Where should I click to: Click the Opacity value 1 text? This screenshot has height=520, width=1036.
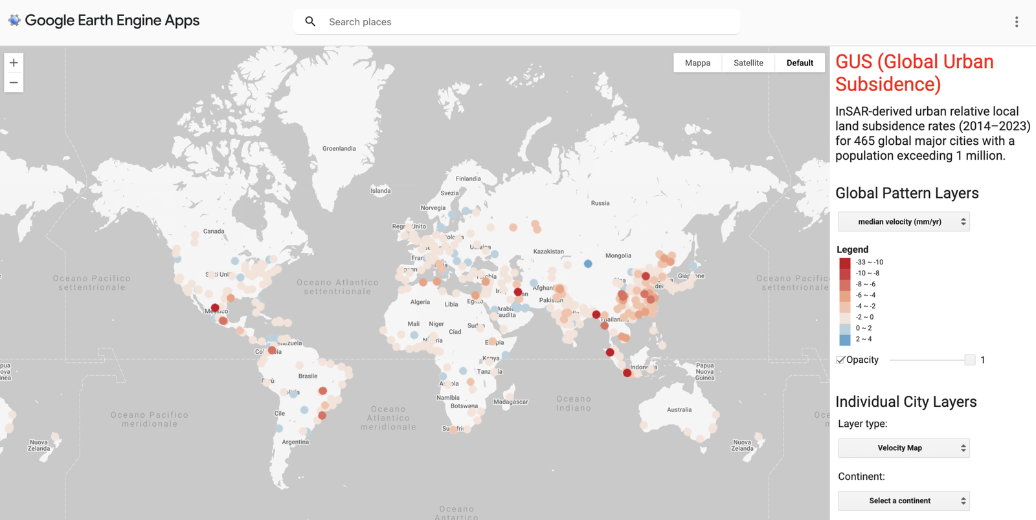pos(983,360)
